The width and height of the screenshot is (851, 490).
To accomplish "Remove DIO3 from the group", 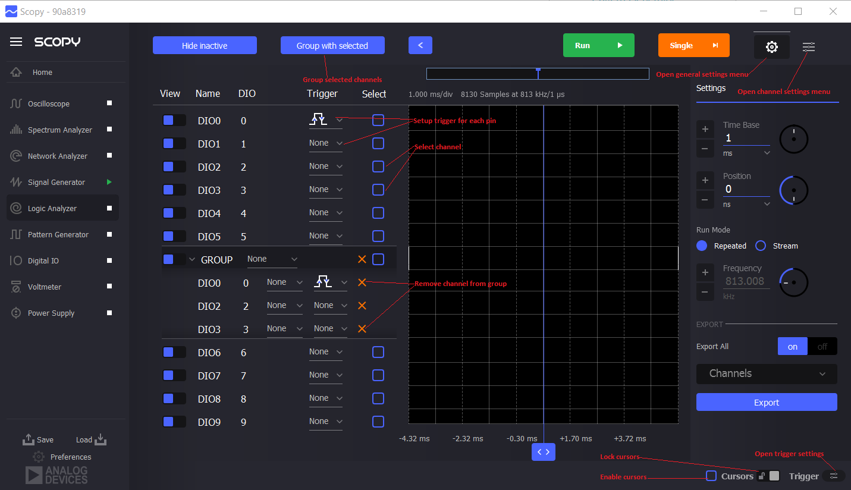I will [x=362, y=329].
